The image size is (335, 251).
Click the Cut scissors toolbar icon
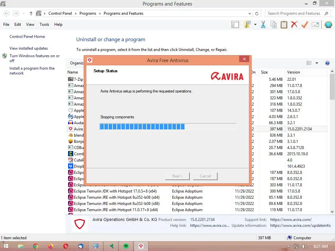[263, 25]
